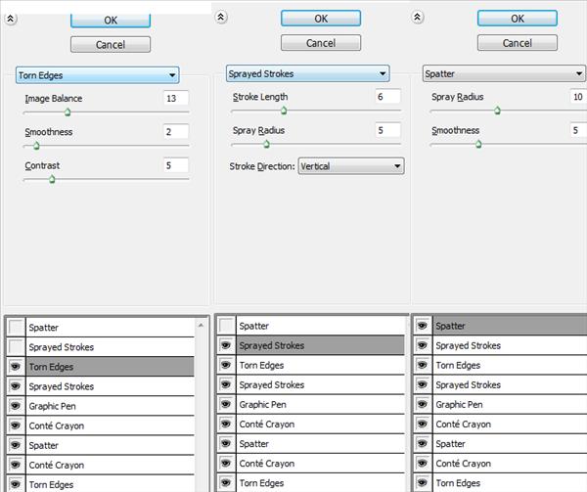Screen dimensions: 587x492
Task: Click layer list scrollbar up arrow in Torn Edges panel
Action: click(201, 326)
